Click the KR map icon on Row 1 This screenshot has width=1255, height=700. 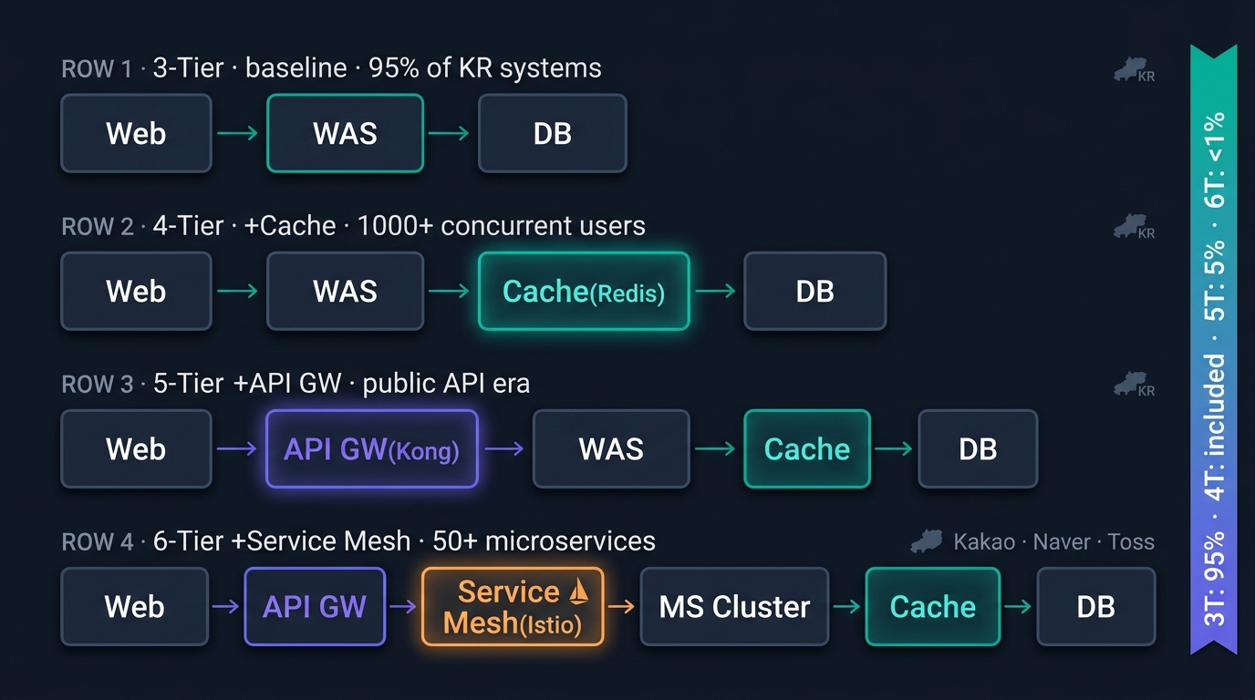(x=1134, y=70)
